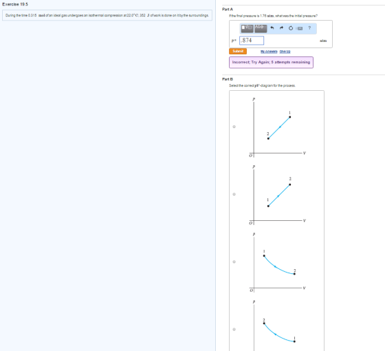
Task: Click the Part B heading
Action: pyautogui.click(x=228, y=79)
